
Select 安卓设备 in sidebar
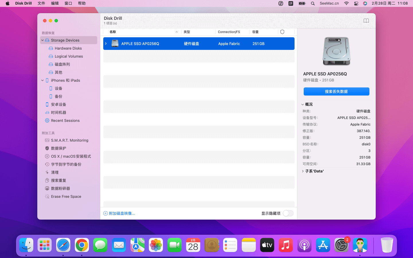(x=59, y=104)
